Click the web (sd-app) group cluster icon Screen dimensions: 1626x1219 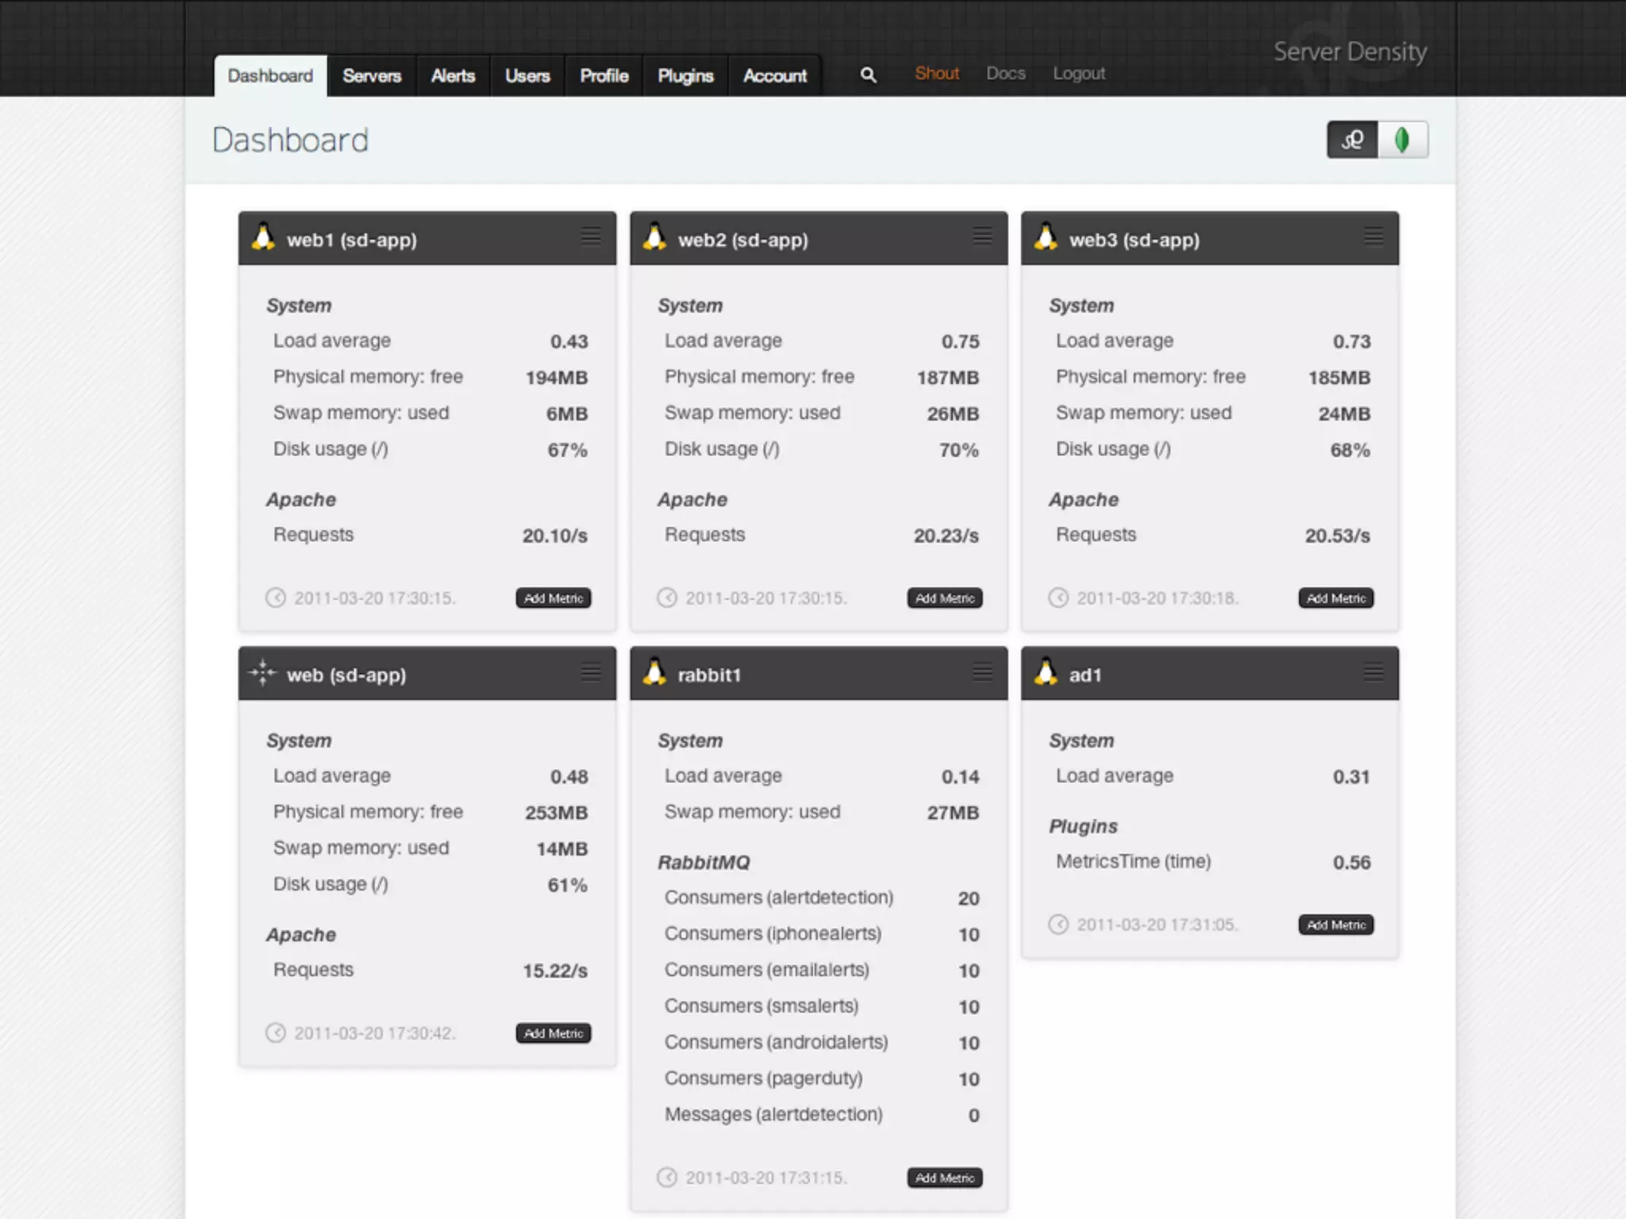tap(262, 673)
